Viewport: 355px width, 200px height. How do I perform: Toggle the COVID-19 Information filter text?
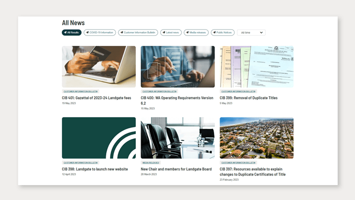(x=101, y=33)
